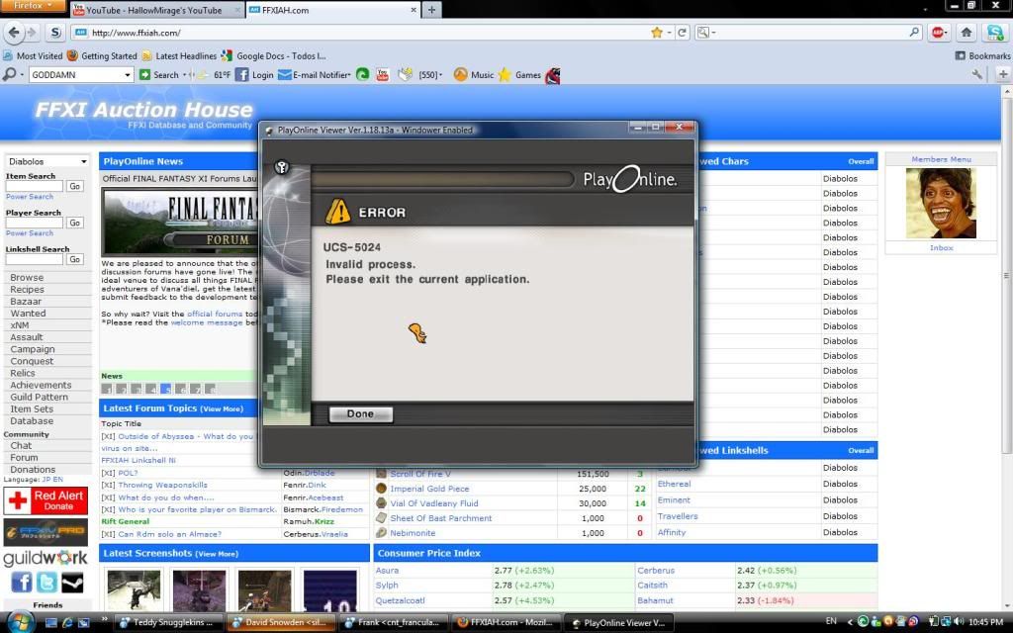1013x633 pixels.
Task: Expand the GODDAMN toolbar search dropdown
Action: 127,75
